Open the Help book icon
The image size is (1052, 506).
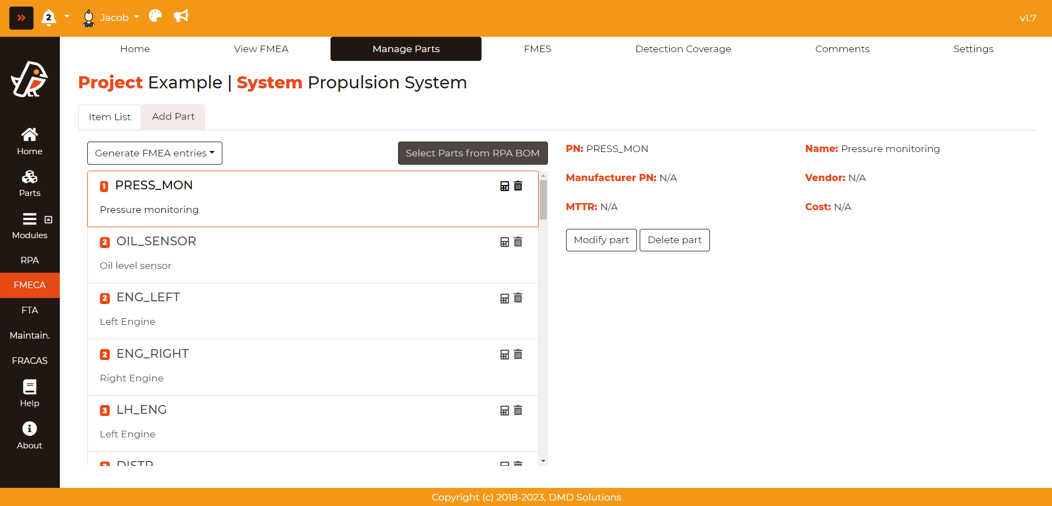pyautogui.click(x=30, y=393)
